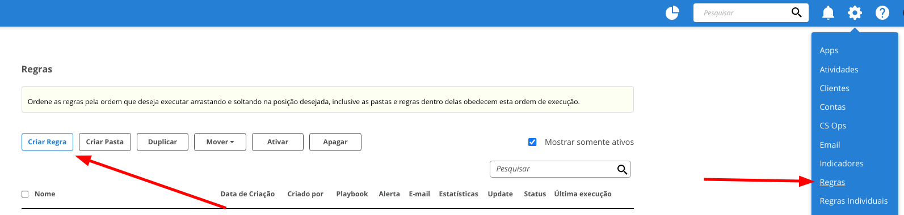Expand the Mover dropdown button
This screenshot has width=904, height=215.
pos(220,142)
